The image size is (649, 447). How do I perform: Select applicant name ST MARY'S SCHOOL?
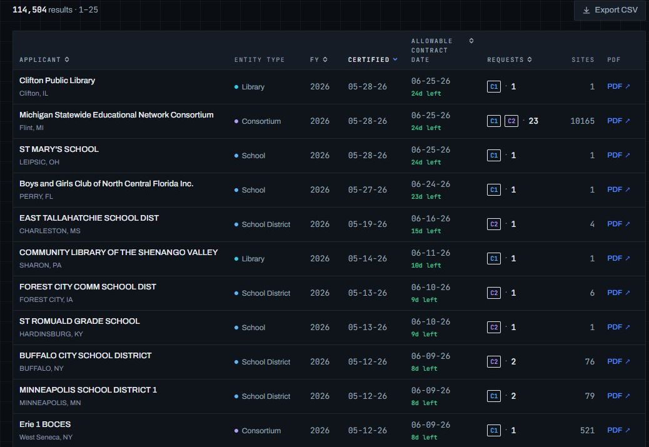tap(59, 149)
